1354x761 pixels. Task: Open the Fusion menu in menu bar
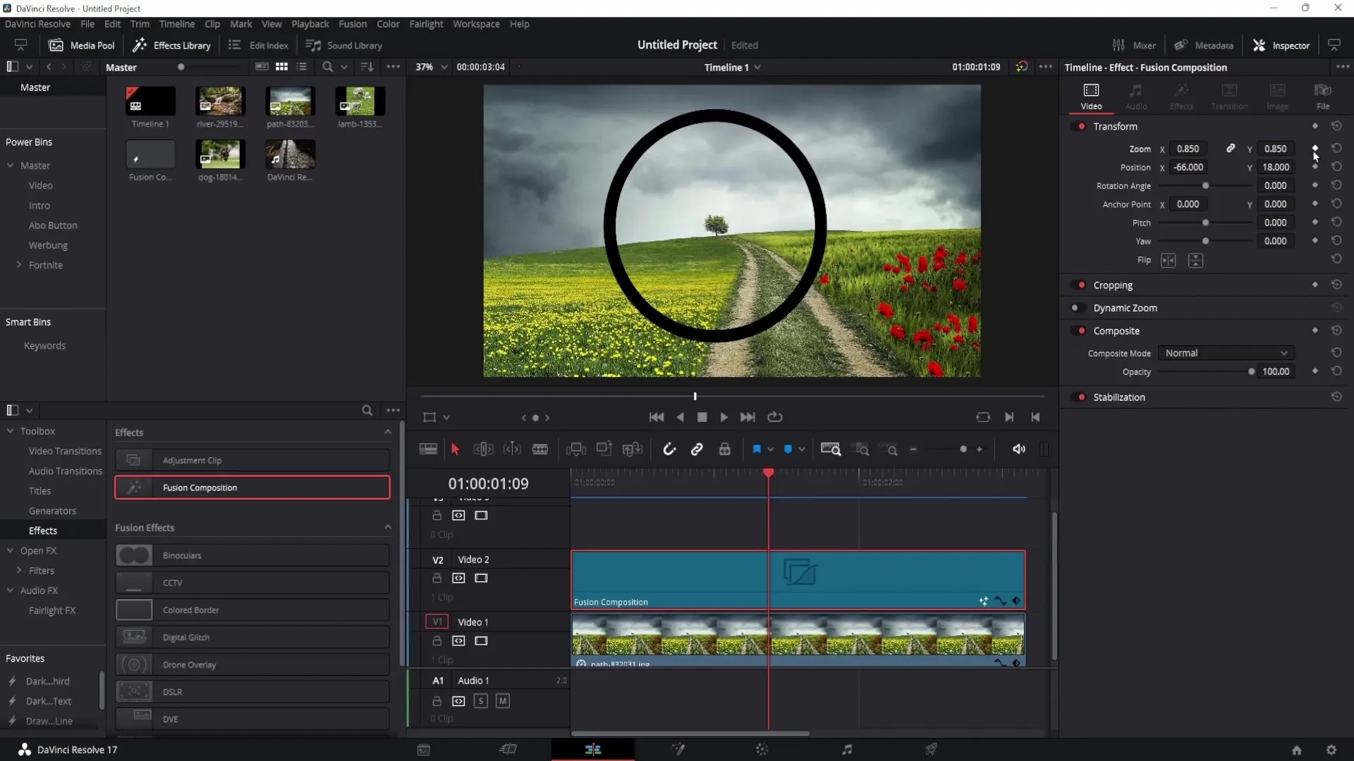[x=353, y=23]
